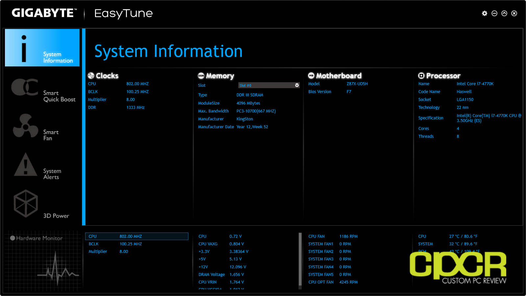Click the +12V 12.096 V reading
This screenshot has height=296, width=526.
point(222,267)
